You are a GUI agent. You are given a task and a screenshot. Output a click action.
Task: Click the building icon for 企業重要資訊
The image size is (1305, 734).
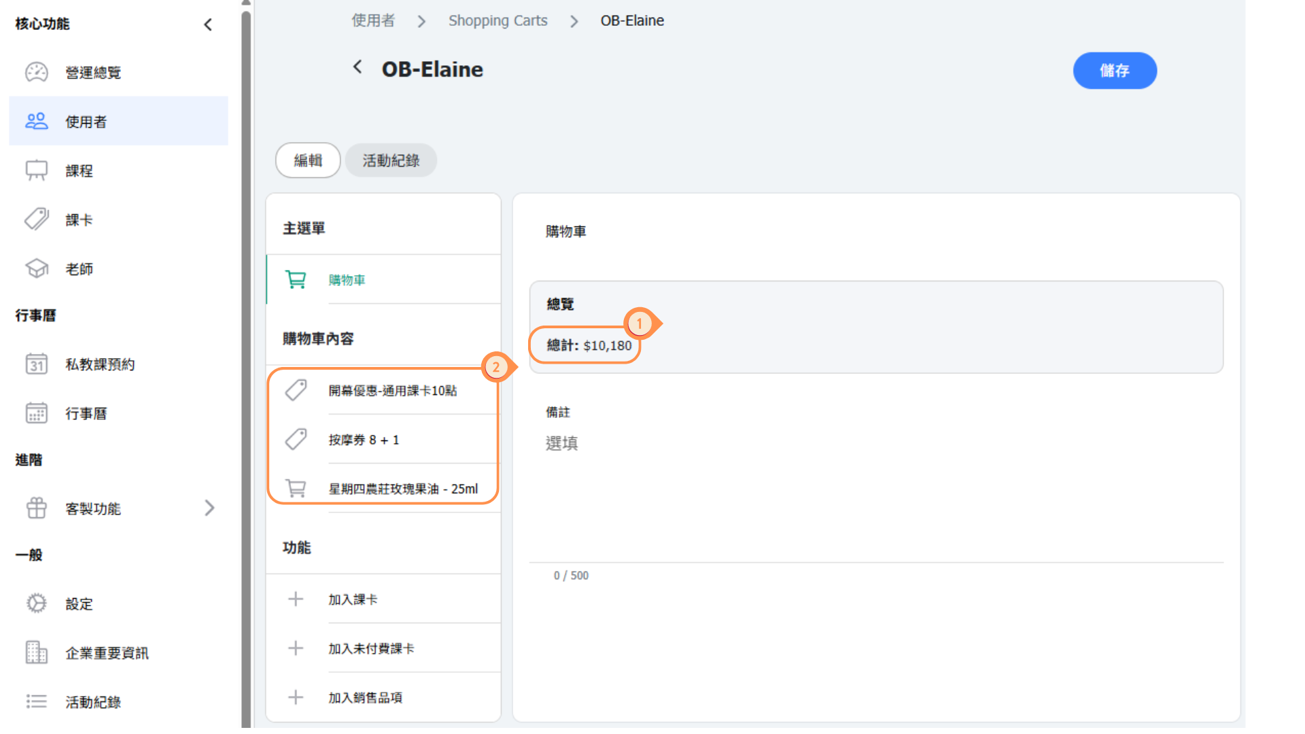click(x=37, y=652)
